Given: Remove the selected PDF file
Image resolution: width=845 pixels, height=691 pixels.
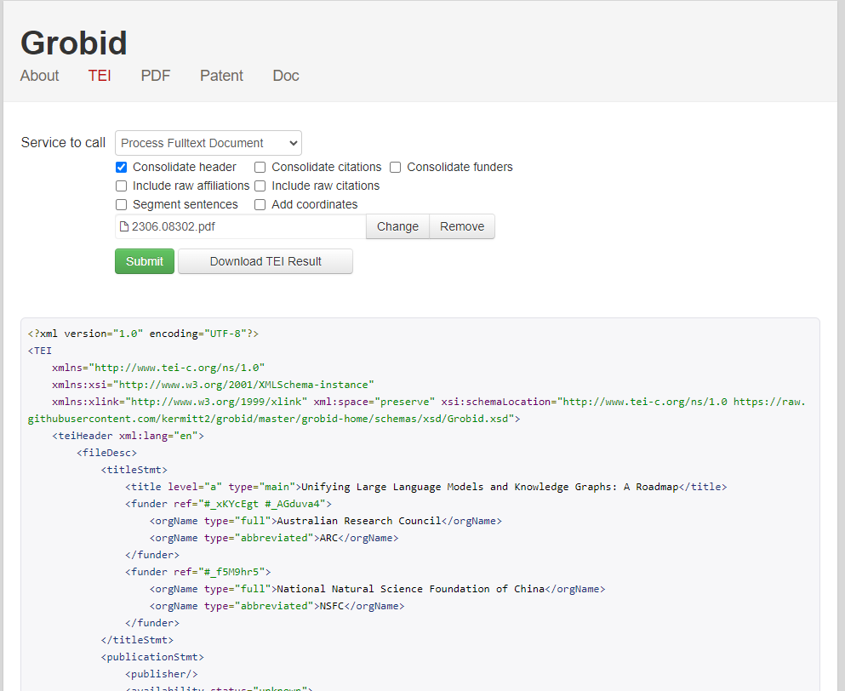Looking at the screenshot, I should (462, 226).
